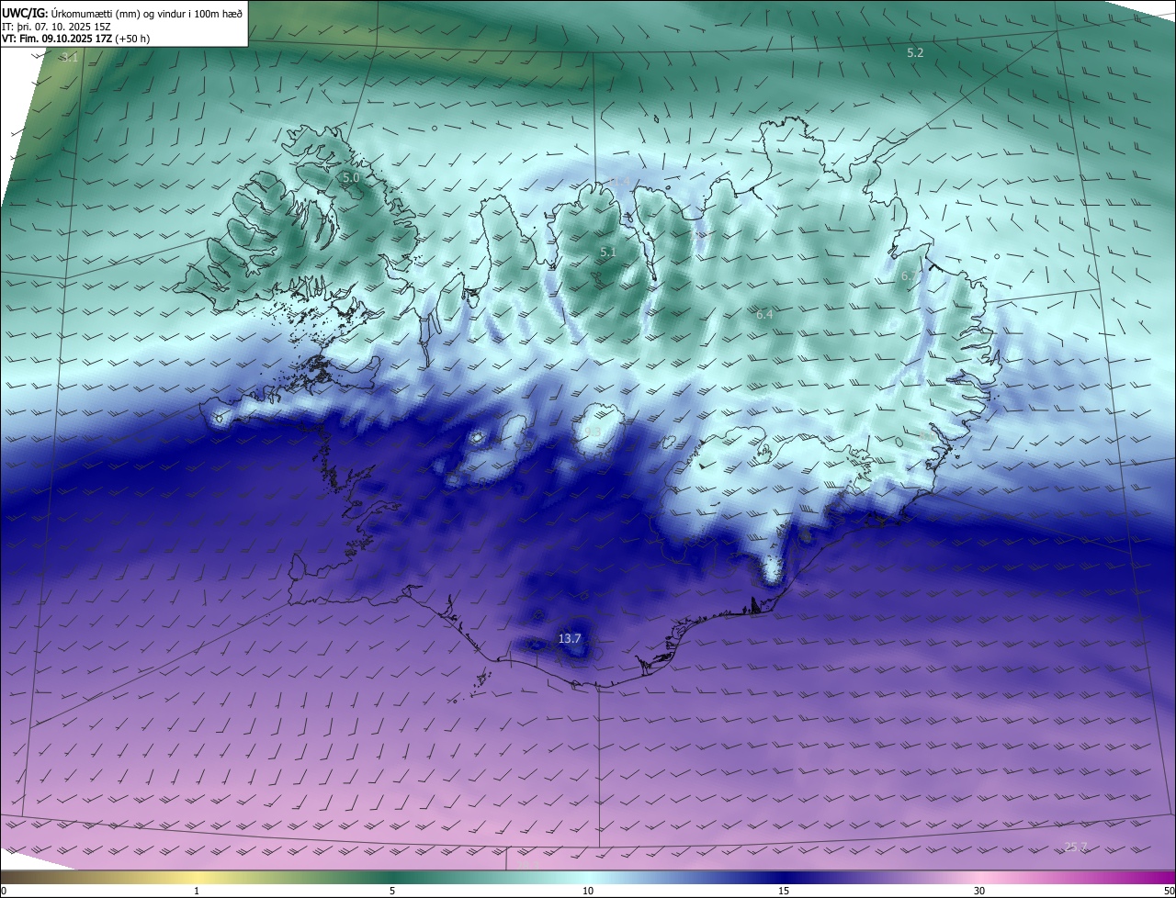Click the 13.7 value near the south coast
The image size is (1176, 898).
[x=570, y=638]
